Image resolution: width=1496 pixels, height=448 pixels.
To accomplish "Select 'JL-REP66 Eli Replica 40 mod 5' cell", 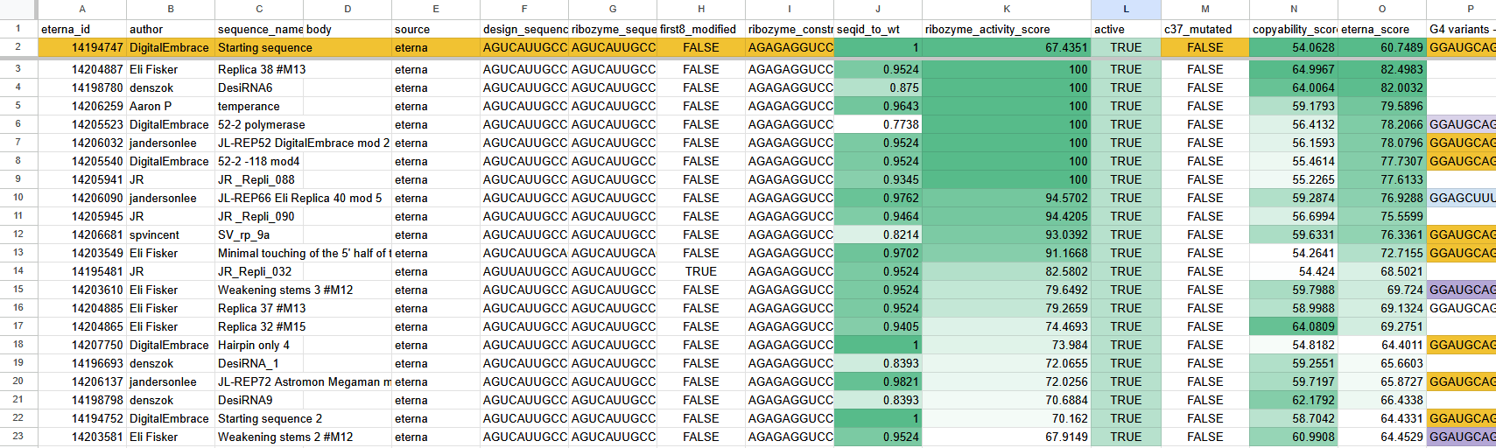I will click(303, 198).
